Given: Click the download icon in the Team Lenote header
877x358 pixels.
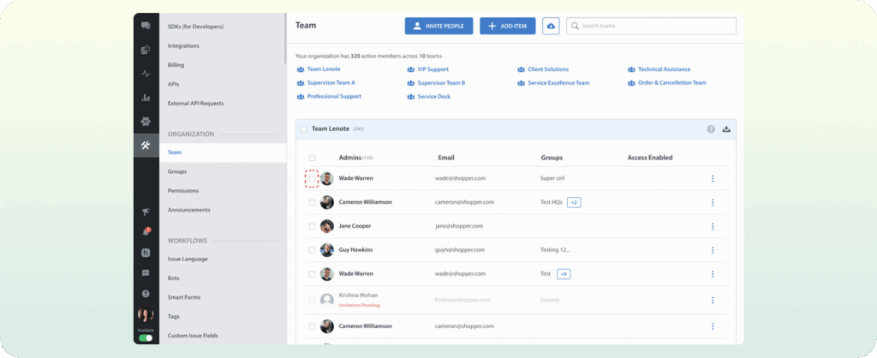Looking at the screenshot, I should (726, 129).
